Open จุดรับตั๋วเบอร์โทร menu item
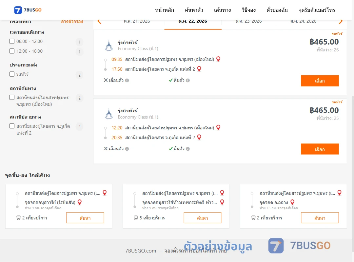This screenshot has height=262, width=354. pos(317,10)
